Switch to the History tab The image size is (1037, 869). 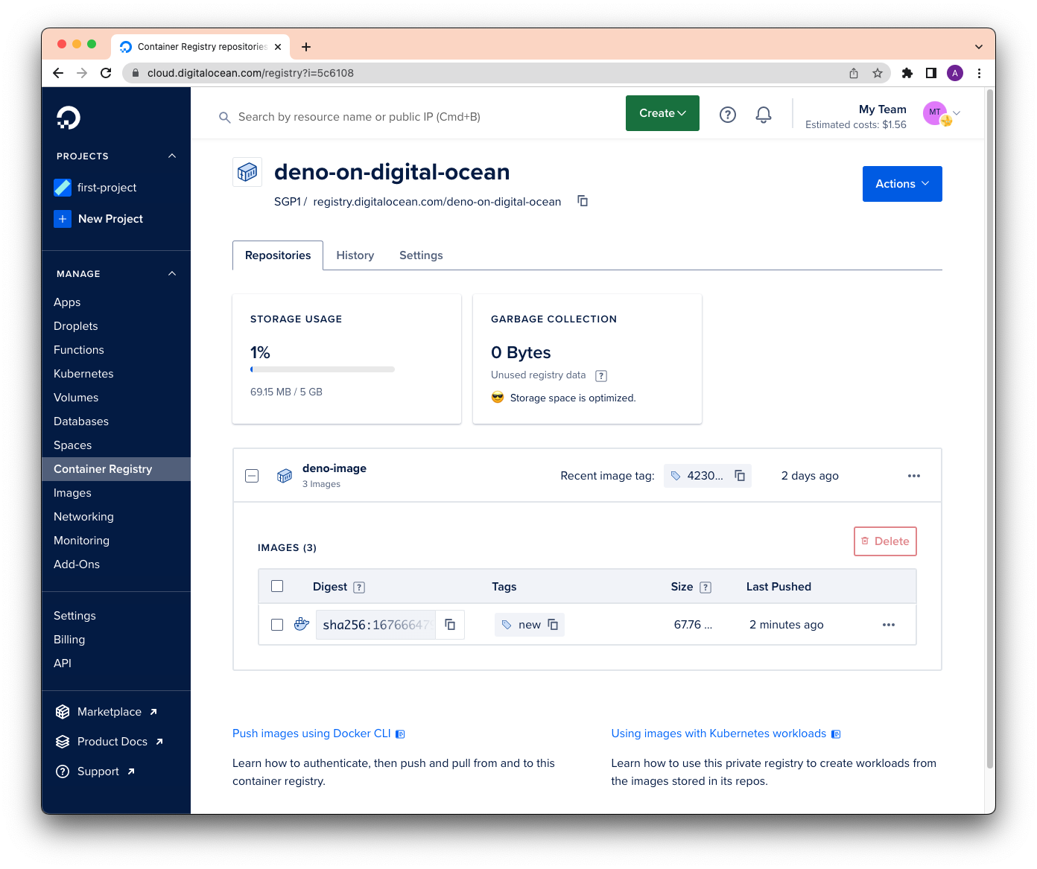tap(355, 255)
